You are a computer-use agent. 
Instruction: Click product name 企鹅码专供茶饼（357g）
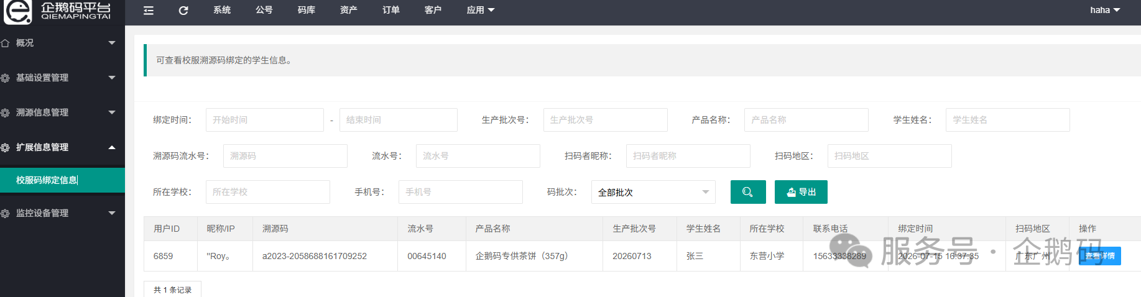(522, 256)
